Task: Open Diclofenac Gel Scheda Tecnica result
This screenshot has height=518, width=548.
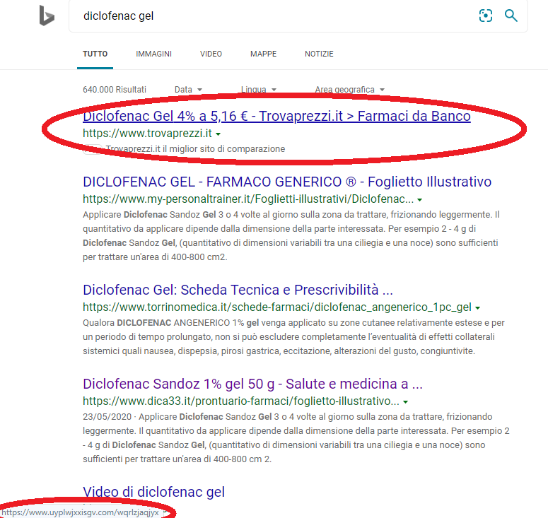Action: 238,290
